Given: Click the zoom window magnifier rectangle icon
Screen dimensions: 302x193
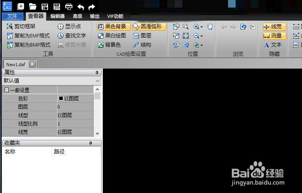Looking at the screenshot, I should click(x=186, y=26).
